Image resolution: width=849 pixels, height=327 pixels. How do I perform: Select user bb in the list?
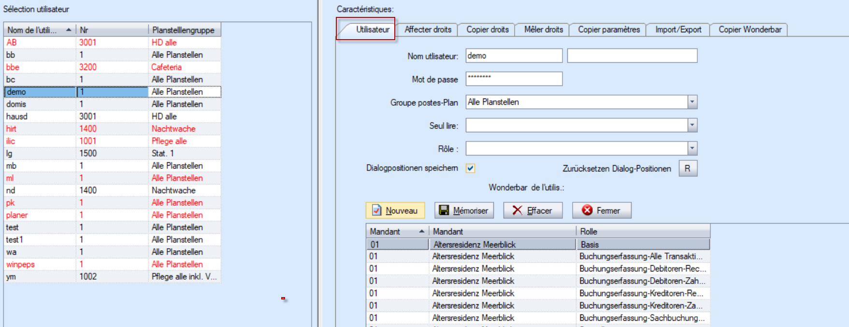(112, 55)
